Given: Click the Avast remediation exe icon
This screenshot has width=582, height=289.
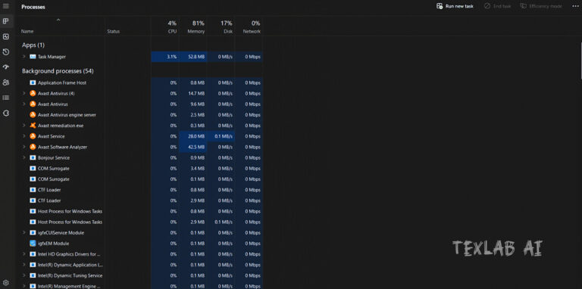Looking at the screenshot, I should coord(33,126).
